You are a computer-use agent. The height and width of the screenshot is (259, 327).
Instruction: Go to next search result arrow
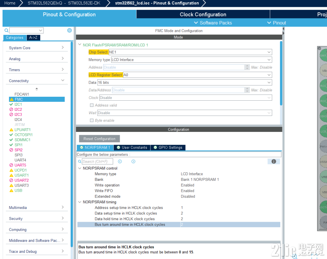[133, 162]
